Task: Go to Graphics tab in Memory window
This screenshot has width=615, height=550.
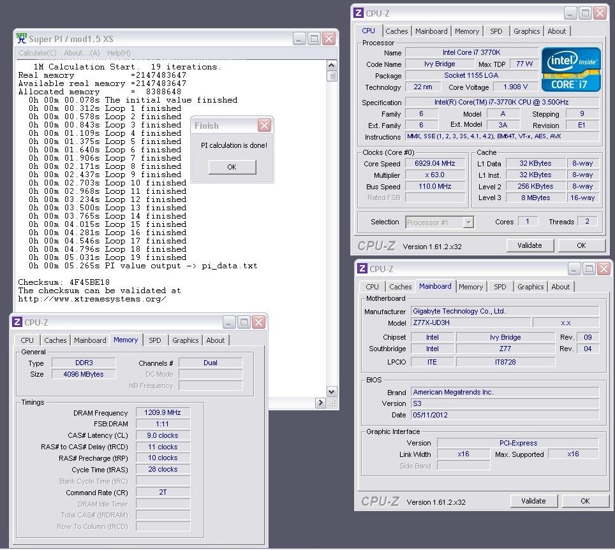Action: [185, 340]
